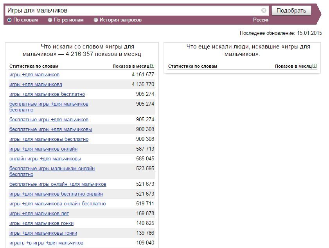This screenshot has width=329, height=248.
Task: Open link 'игры +для мальчиков бесплатно'
Action: click(x=47, y=94)
